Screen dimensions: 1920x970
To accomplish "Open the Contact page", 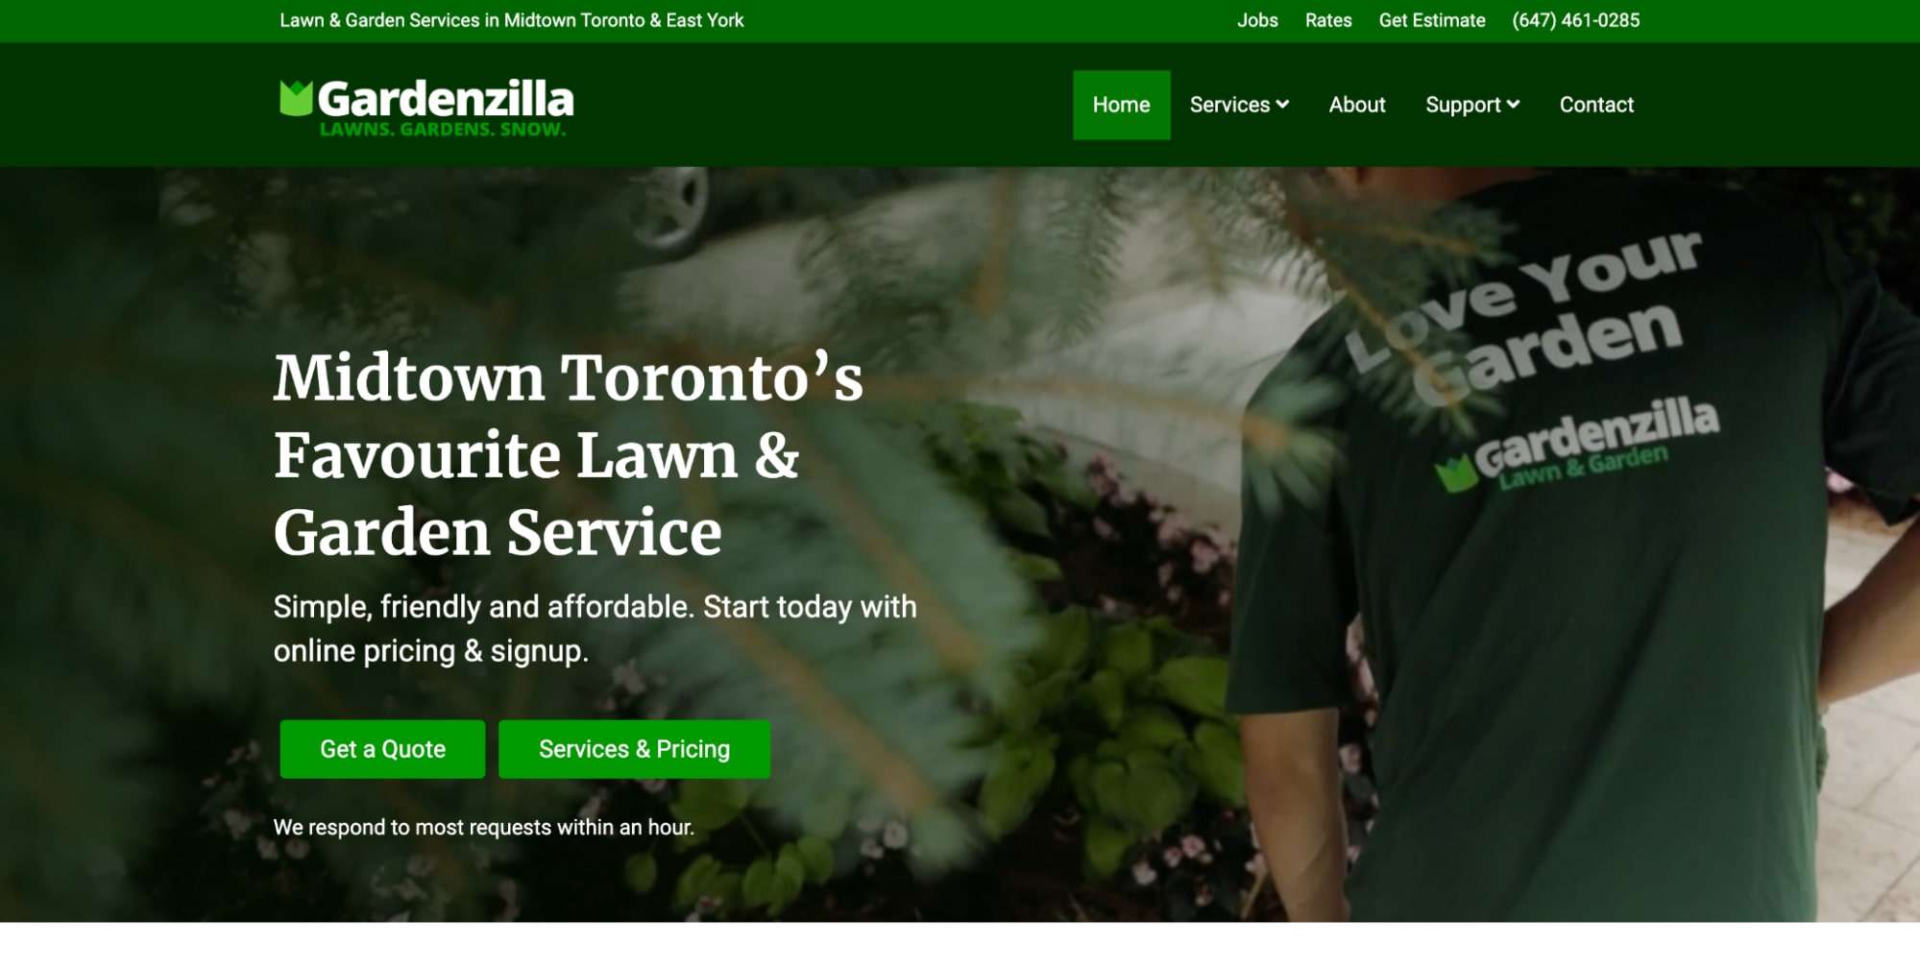I will coord(1596,105).
